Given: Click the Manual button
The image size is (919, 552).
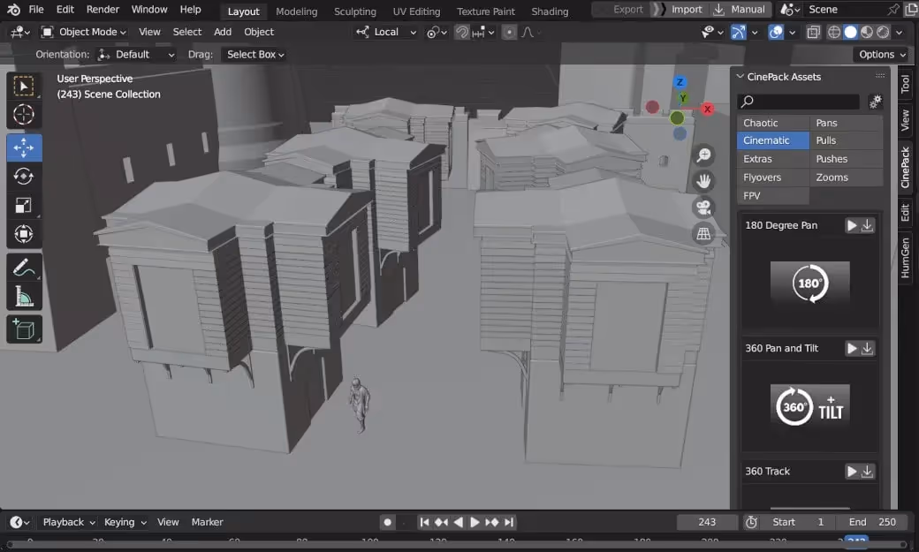Looking at the screenshot, I should click(741, 10).
